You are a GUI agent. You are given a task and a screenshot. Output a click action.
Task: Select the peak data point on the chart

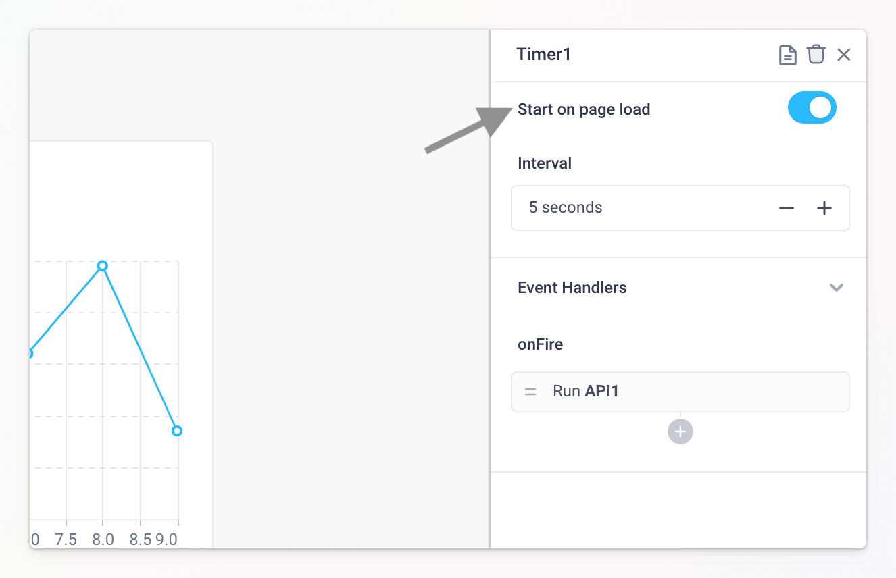point(102,266)
